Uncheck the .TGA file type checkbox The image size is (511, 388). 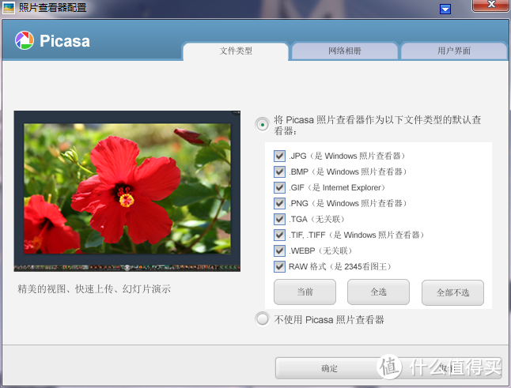[279, 219]
